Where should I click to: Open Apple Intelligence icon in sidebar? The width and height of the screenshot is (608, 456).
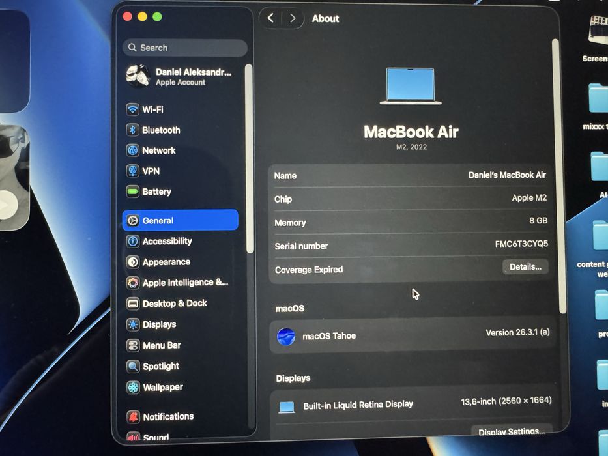point(132,283)
